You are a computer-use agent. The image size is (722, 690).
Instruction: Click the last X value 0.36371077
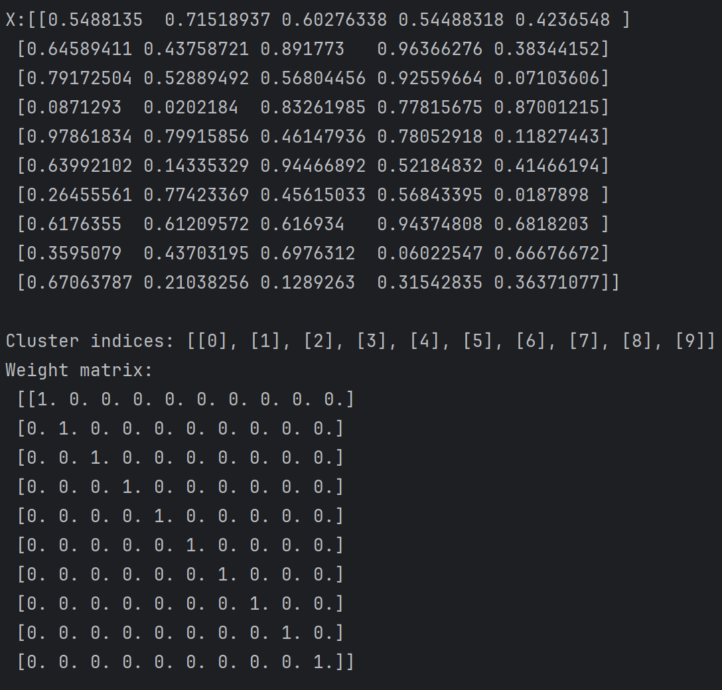pos(546,283)
